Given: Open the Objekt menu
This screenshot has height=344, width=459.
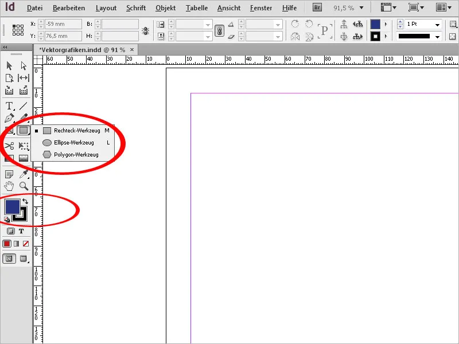Looking at the screenshot, I should point(165,7).
